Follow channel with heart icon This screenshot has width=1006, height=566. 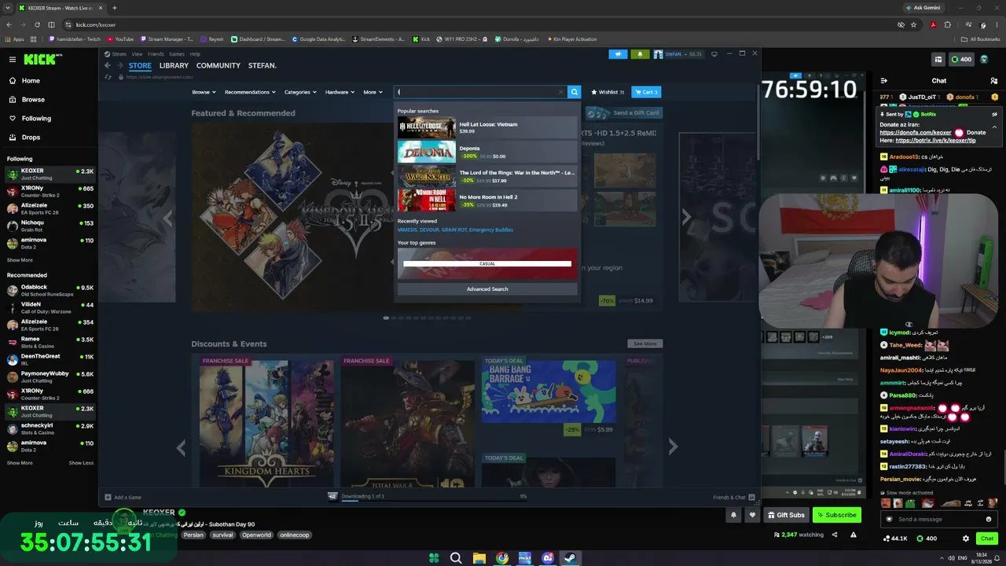752,515
